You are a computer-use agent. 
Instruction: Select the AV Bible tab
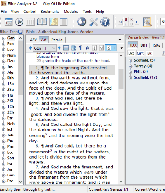tap(44, 40)
